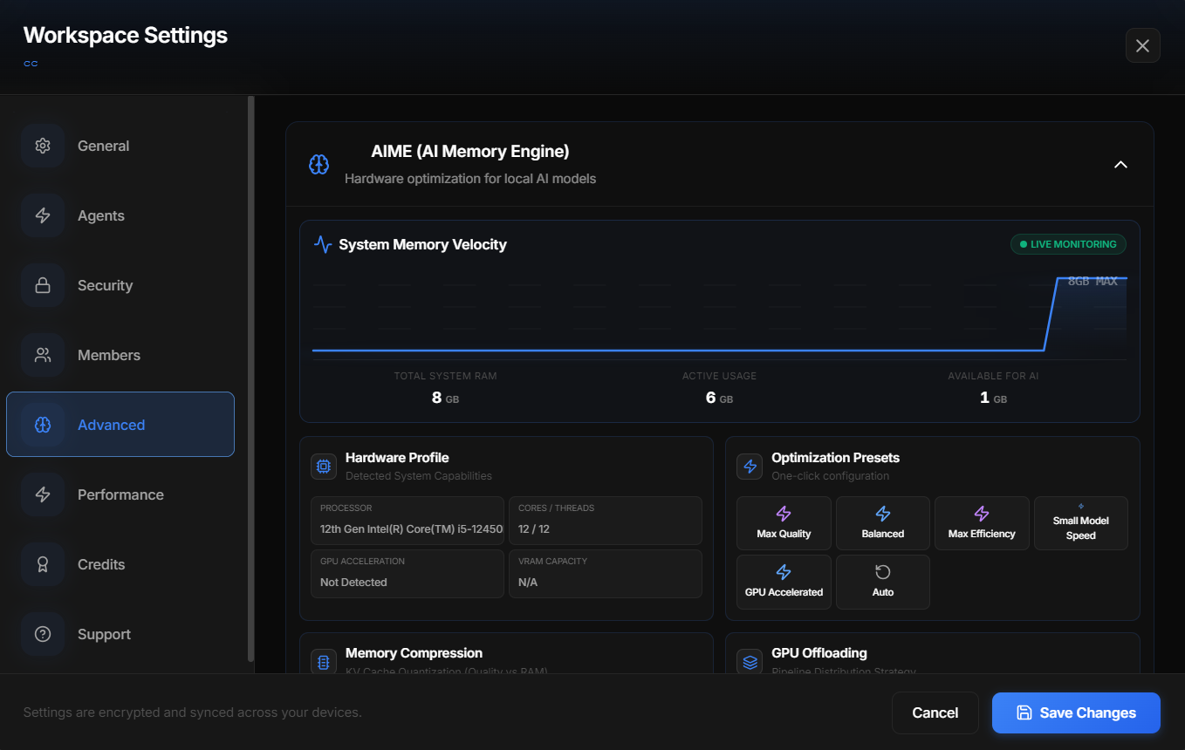Open the Performance settings tab
The height and width of the screenshot is (750, 1185).
[120, 494]
